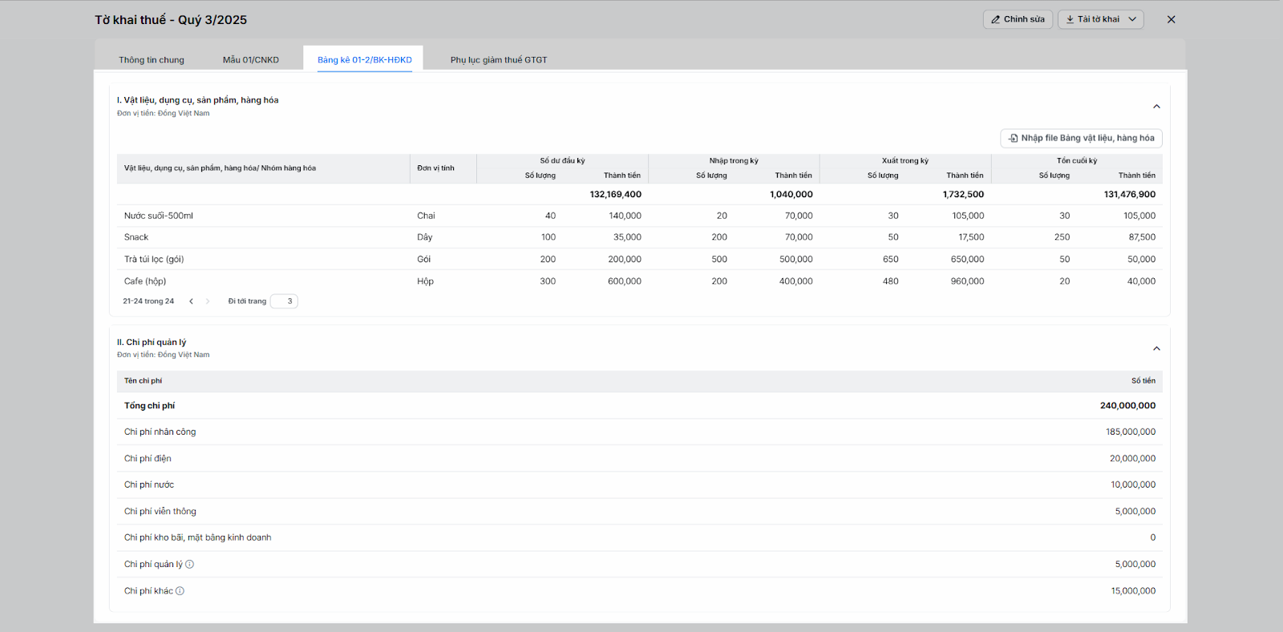The height and width of the screenshot is (632, 1283).
Task: Open the Mẫu 01/CNKD tab
Action: (x=251, y=60)
